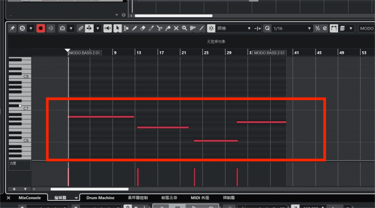The height and width of the screenshot is (208, 375).
Task: Select the Split scissors tool
Action: coord(159,29)
